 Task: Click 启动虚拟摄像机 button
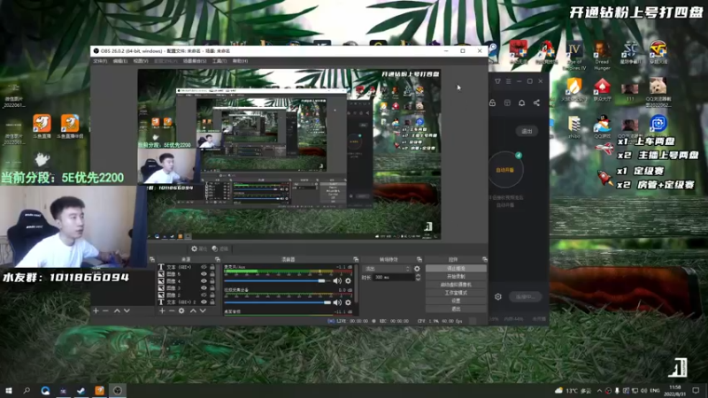point(456,284)
